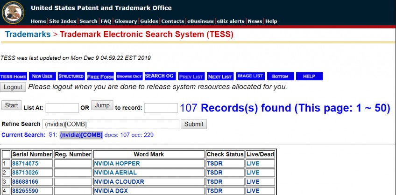
Task: Click the (nvidia)[COMB] current search link
Action: 81,135
